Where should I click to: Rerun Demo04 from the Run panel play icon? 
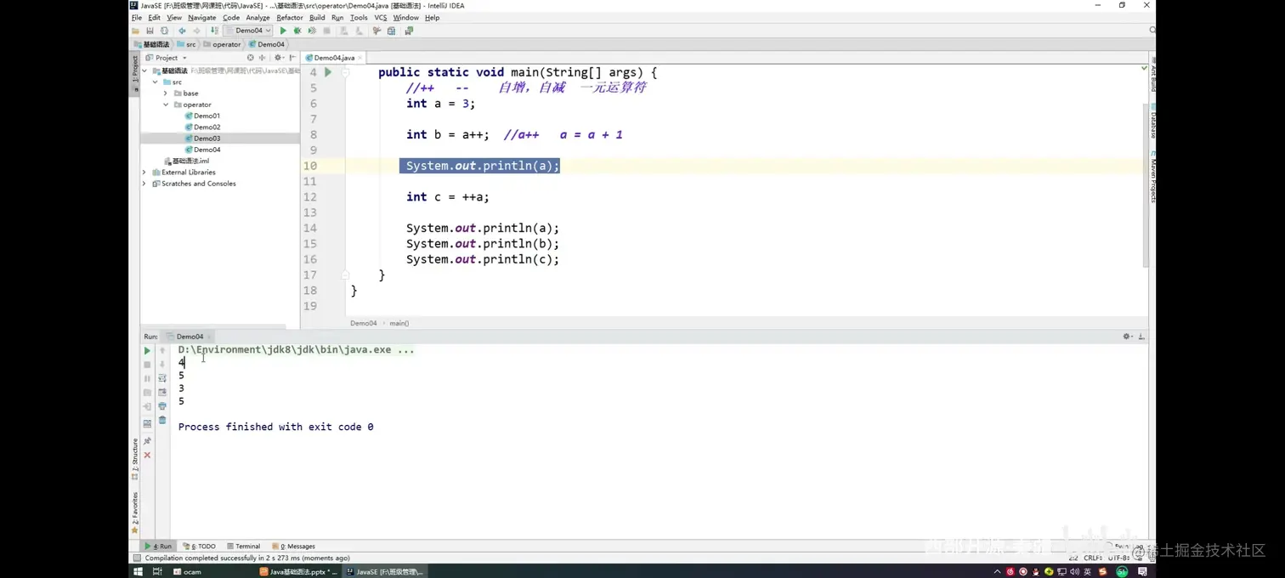point(148,350)
